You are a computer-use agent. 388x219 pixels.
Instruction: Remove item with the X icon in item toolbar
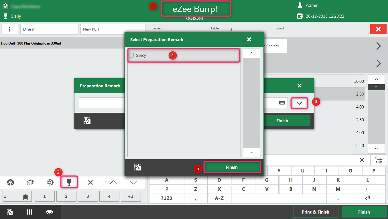pyautogui.click(x=90, y=182)
